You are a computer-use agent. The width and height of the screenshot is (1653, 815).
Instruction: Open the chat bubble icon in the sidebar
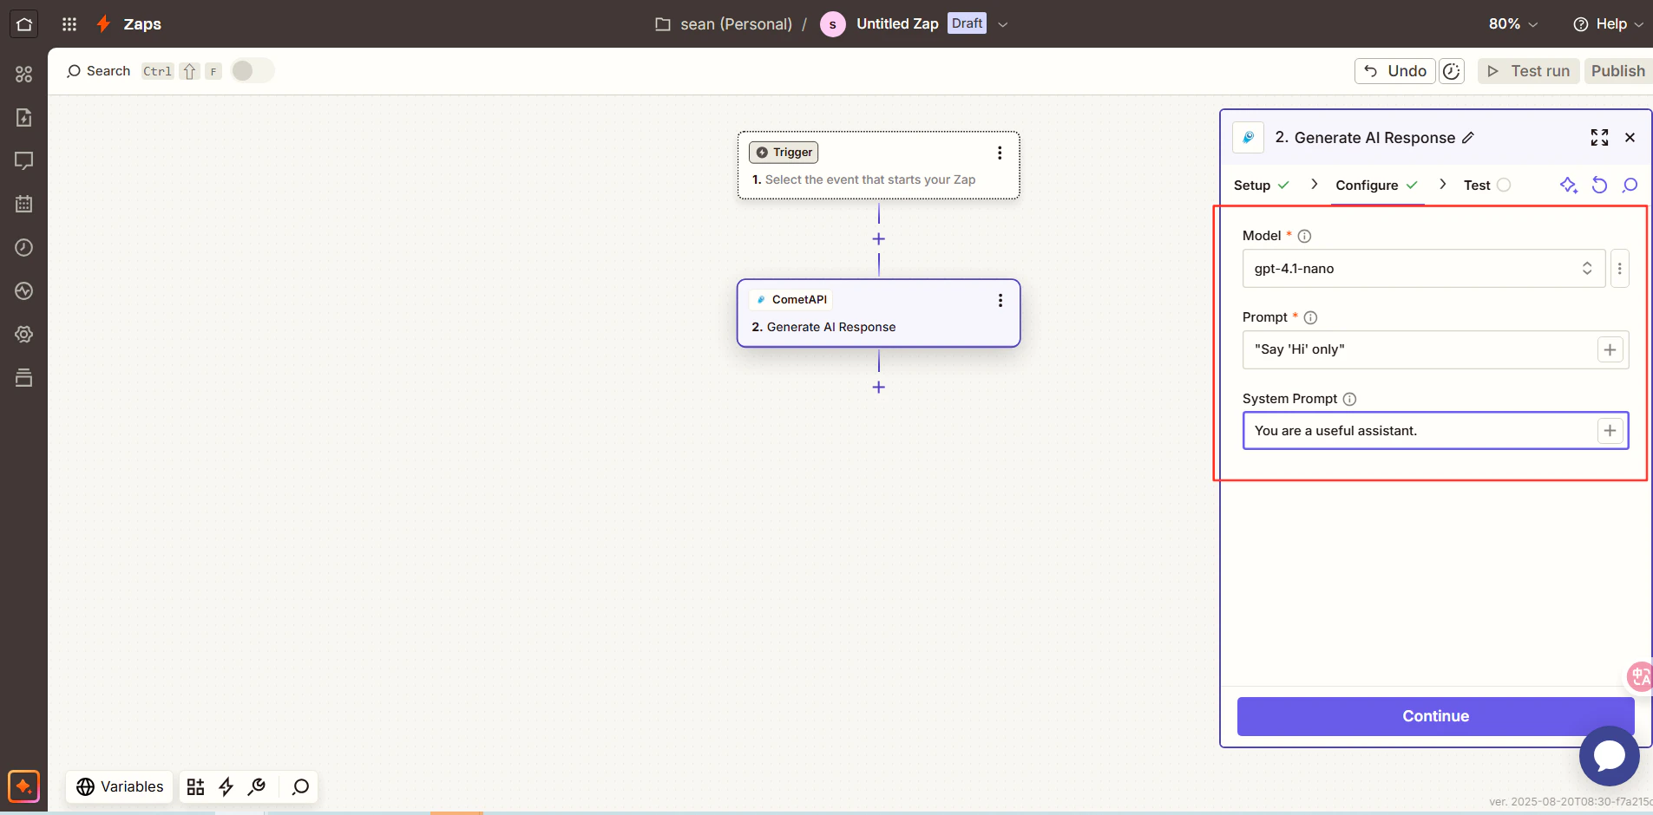pyautogui.click(x=23, y=161)
